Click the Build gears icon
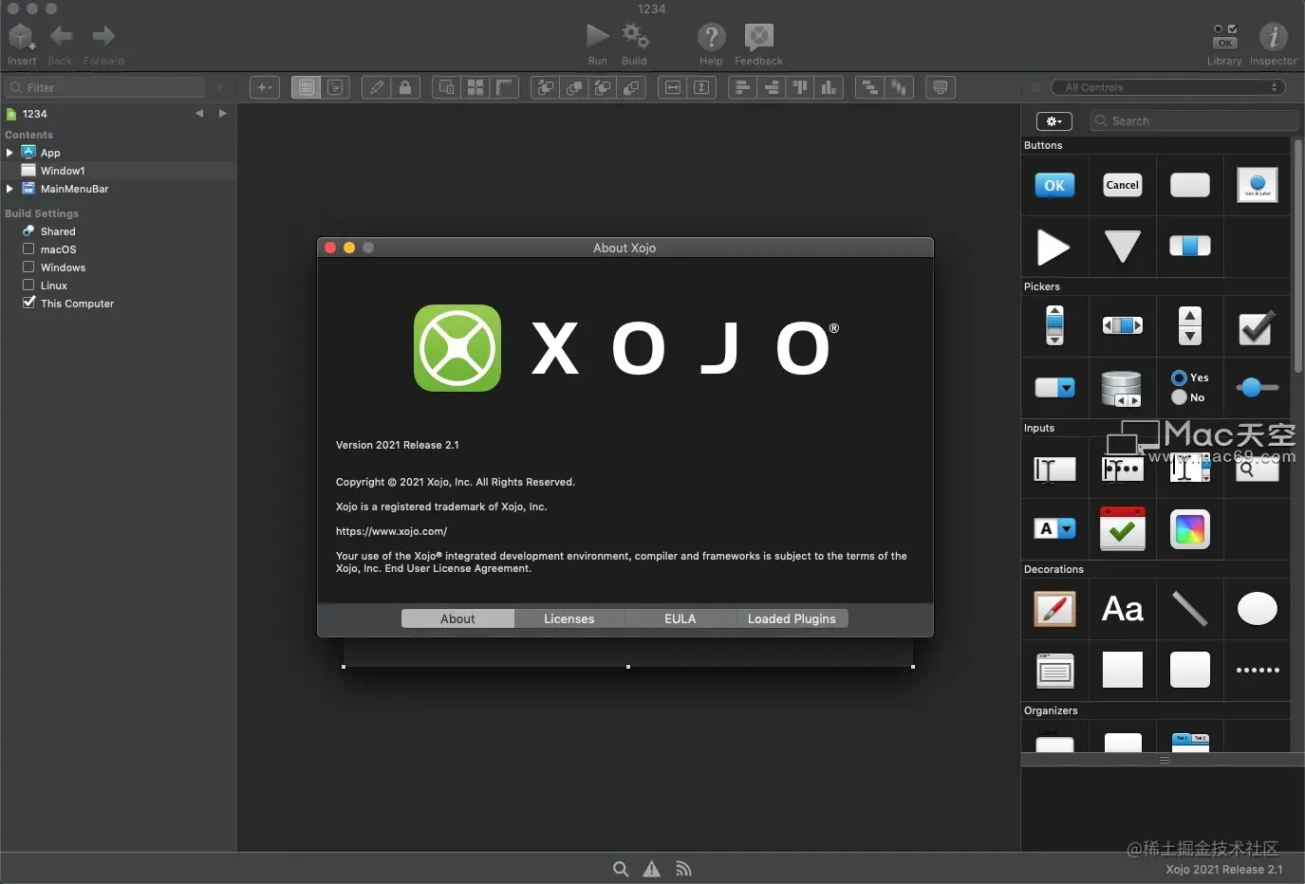The width and height of the screenshot is (1305, 884). point(635,36)
